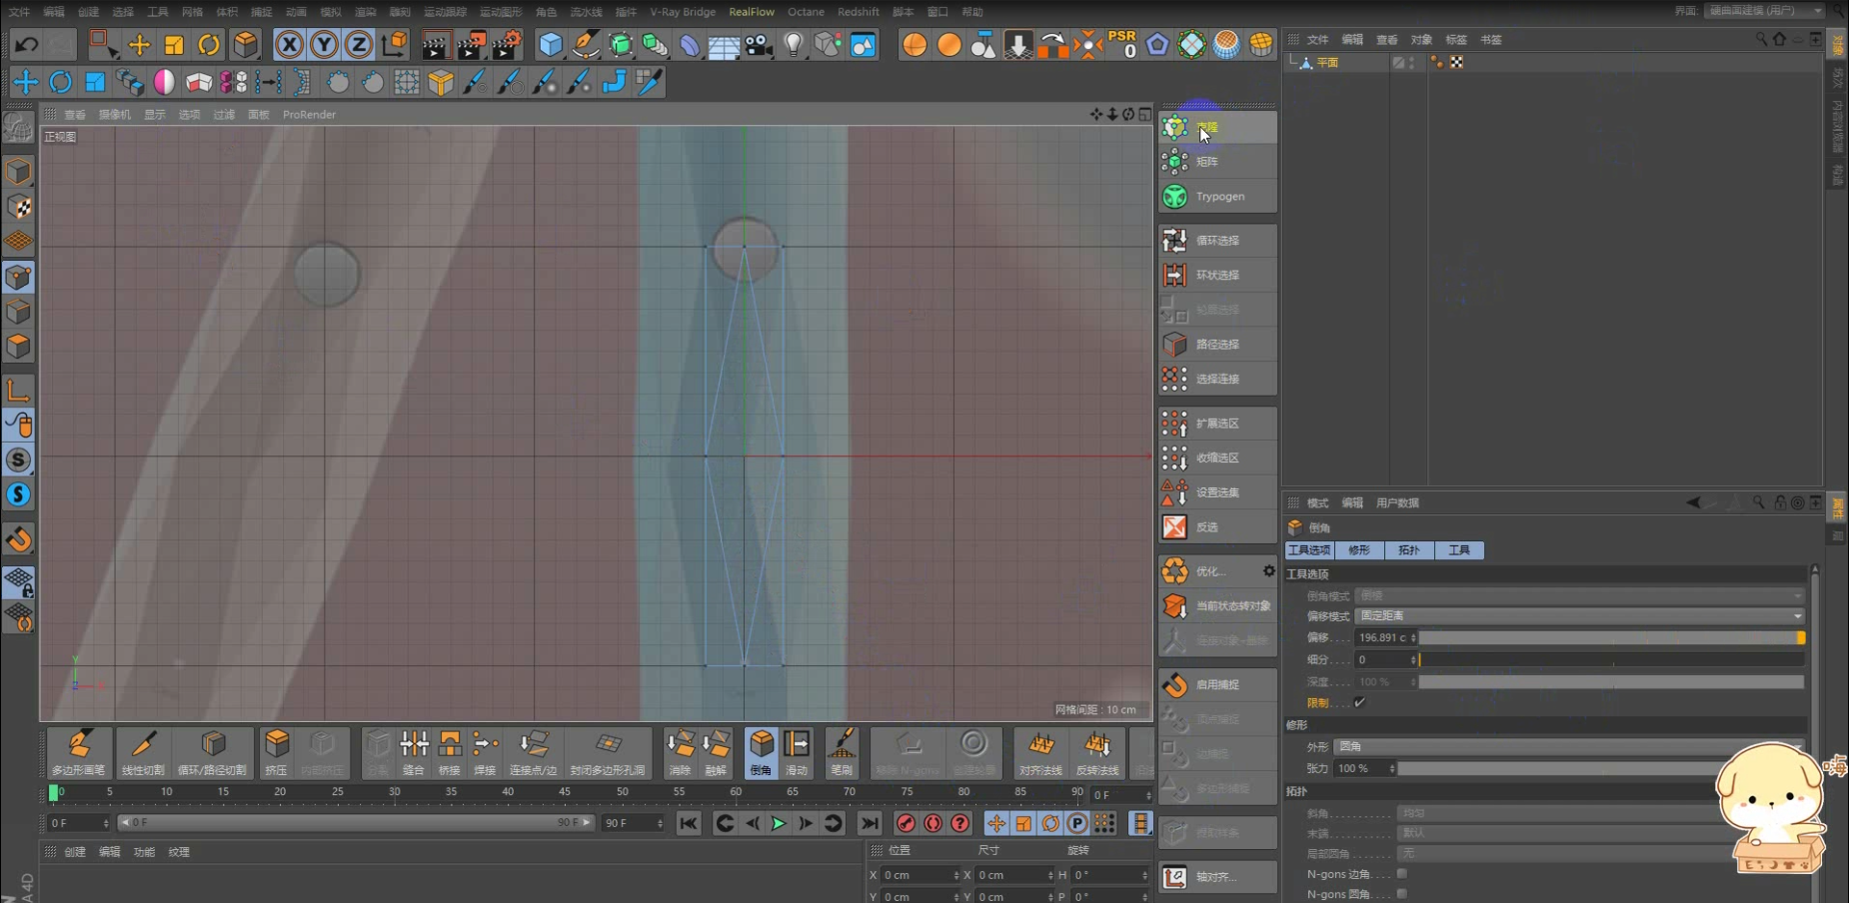
Task: Toggle the 限制 (Limit) checkbox
Action: (1359, 703)
